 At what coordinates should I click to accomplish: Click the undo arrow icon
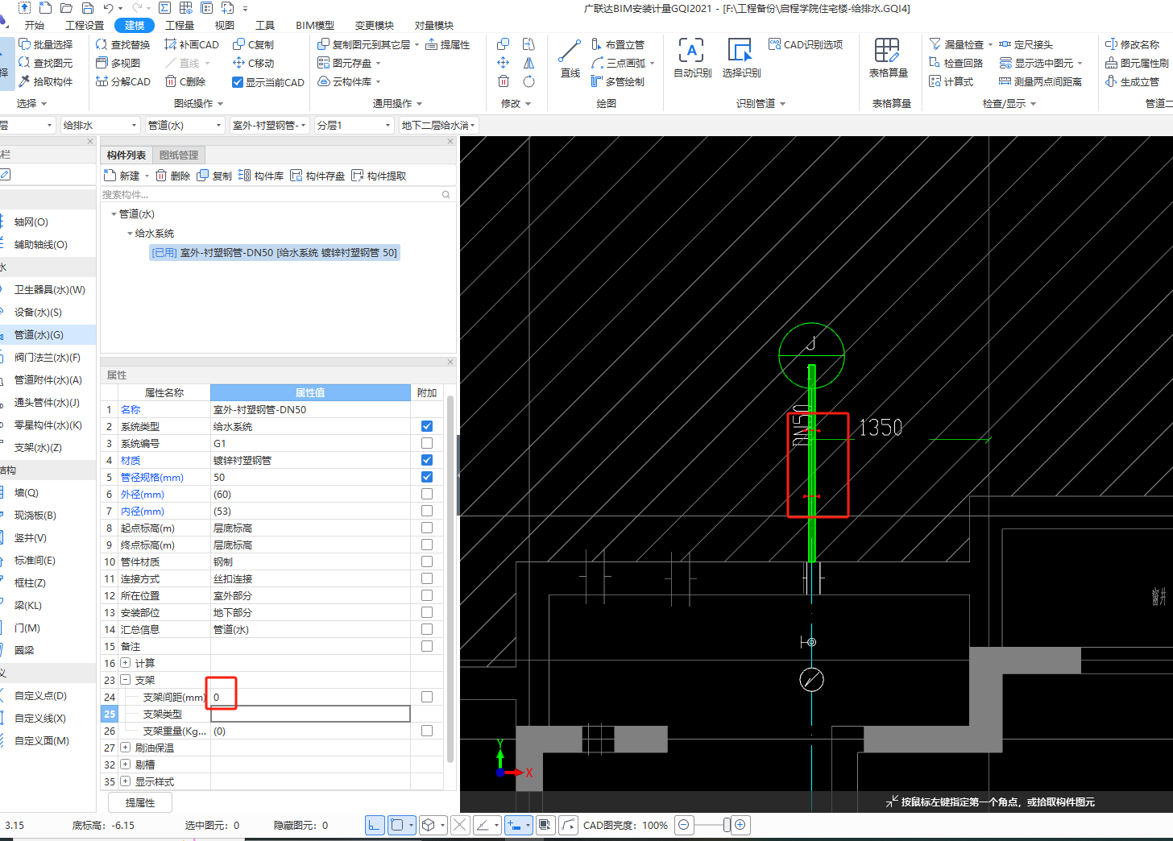[108, 8]
